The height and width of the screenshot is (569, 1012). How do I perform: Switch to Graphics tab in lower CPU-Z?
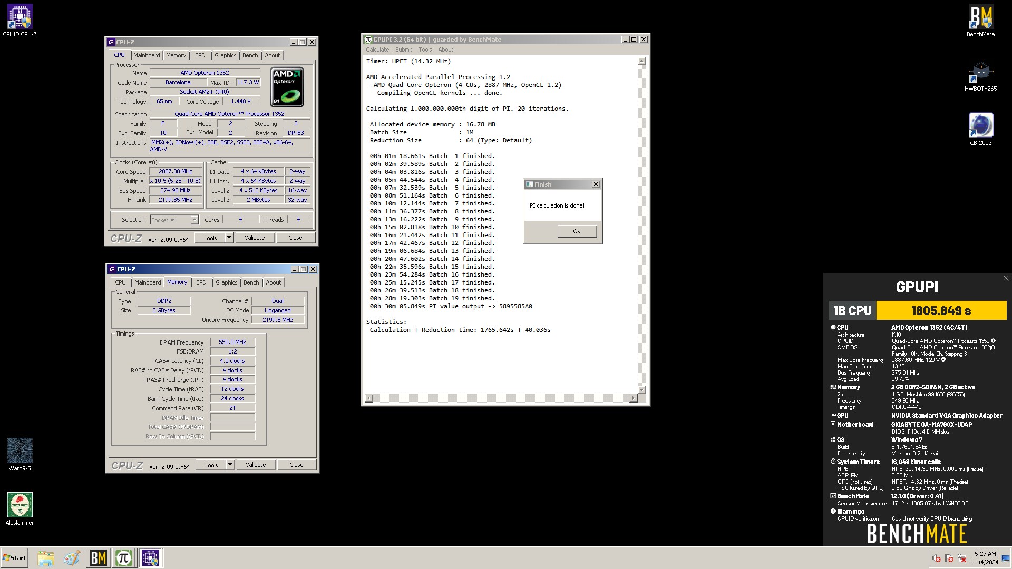click(227, 282)
